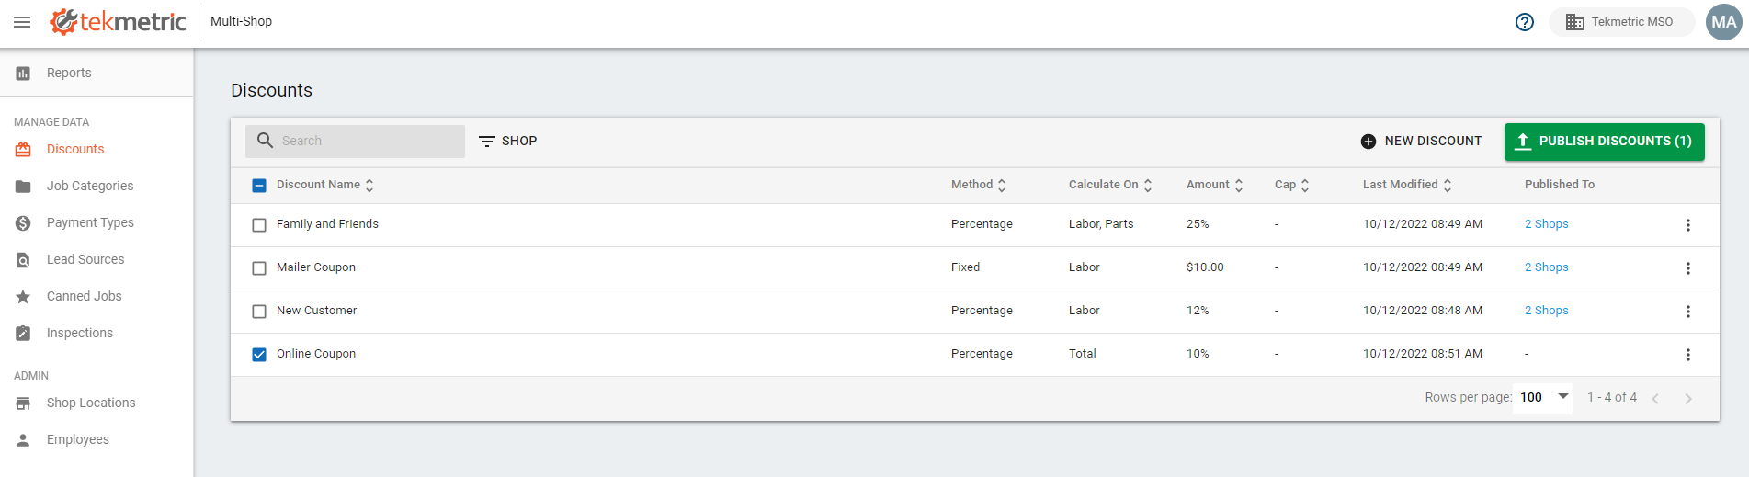The width and height of the screenshot is (1749, 477).
Task: Click the Lead Sources search-page icon
Action: pyautogui.click(x=23, y=260)
